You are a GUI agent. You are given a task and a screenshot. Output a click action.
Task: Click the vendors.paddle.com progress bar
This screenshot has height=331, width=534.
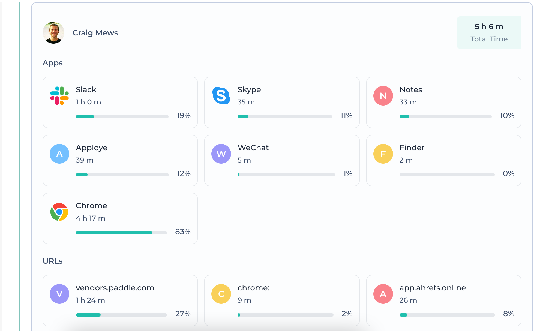coord(121,315)
